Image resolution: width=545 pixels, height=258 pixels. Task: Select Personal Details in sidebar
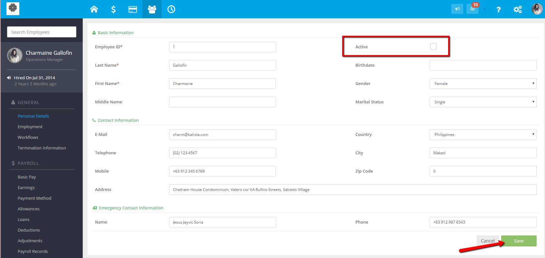click(x=33, y=116)
